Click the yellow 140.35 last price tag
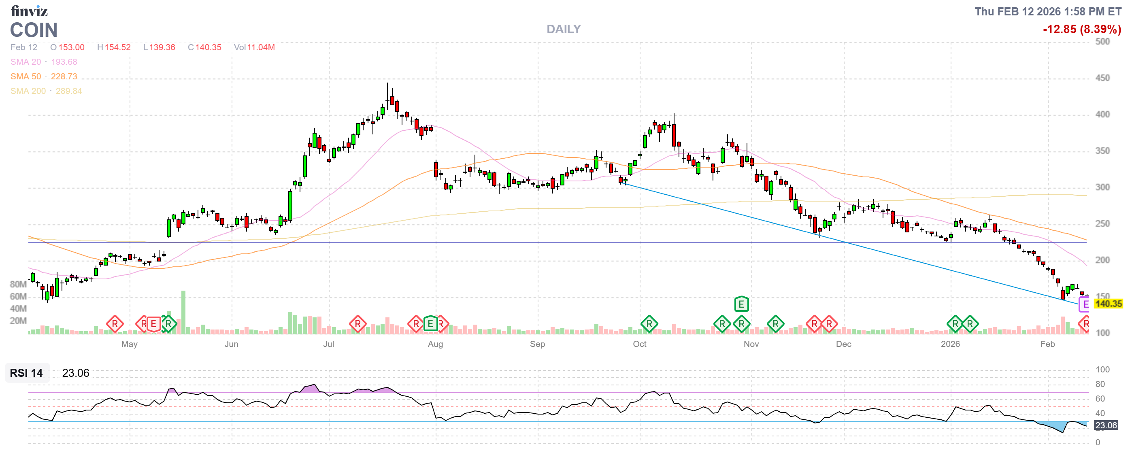1132x455 pixels. 1108,304
